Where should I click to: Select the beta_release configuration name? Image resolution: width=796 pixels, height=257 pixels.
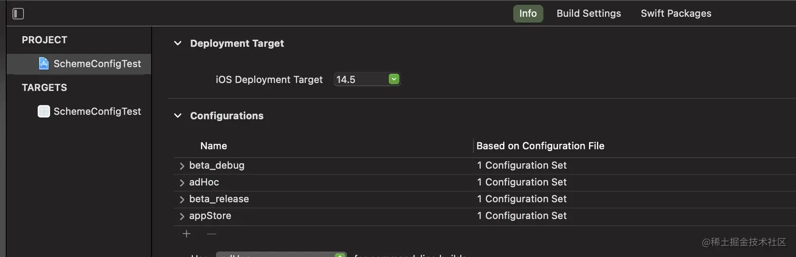point(219,199)
